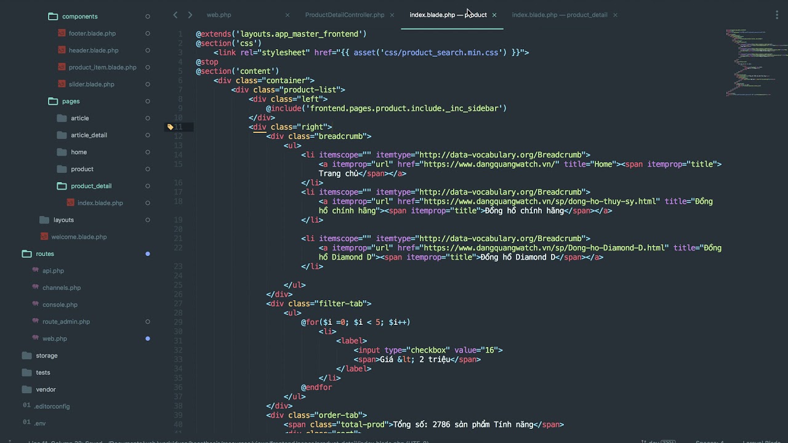Open the tab bar three-dot menu
Viewport: 788px width, 443px height.
tap(777, 15)
